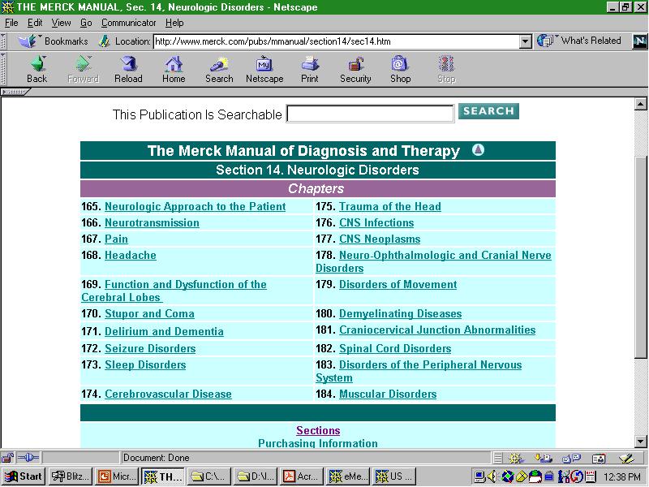Open the File menu
The width and height of the screenshot is (649, 487).
(x=11, y=23)
